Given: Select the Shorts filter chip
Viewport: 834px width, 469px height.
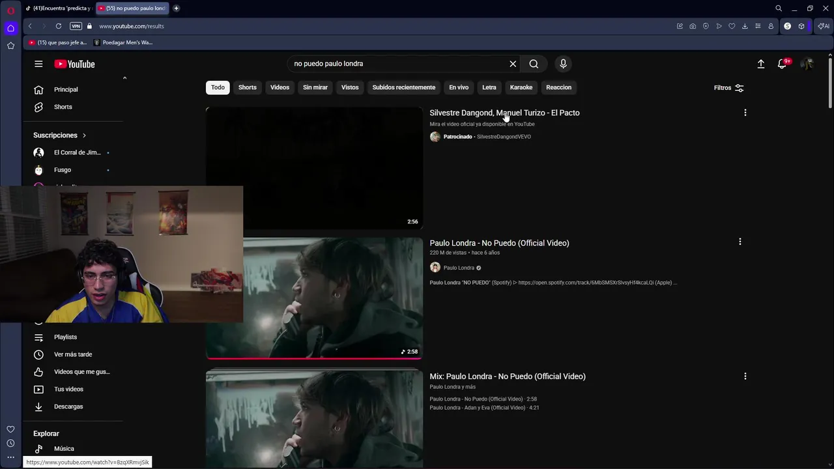Looking at the screenshot, I should [x=247, y=87].
